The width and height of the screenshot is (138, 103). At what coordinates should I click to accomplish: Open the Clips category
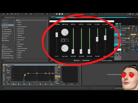8,38
